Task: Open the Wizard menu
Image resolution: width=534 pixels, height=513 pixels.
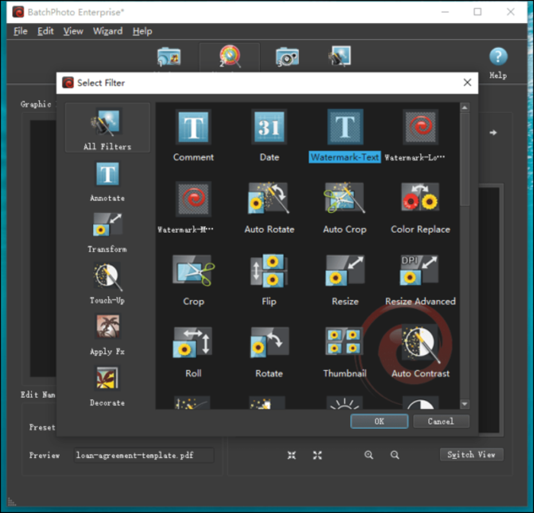Action: click(108, 31)
